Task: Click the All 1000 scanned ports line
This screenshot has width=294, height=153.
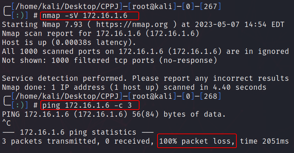Action: click(145, 52)
